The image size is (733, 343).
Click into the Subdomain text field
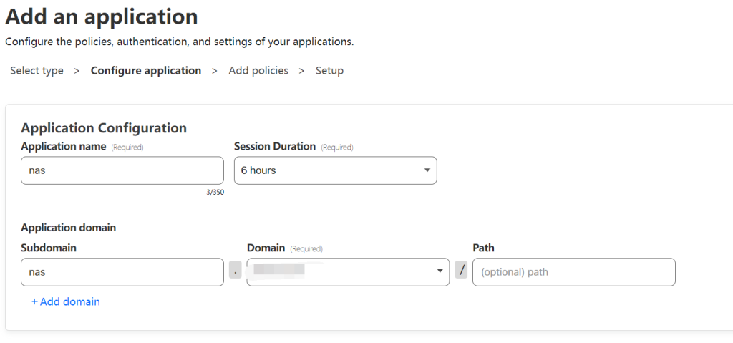pos(122,272)
